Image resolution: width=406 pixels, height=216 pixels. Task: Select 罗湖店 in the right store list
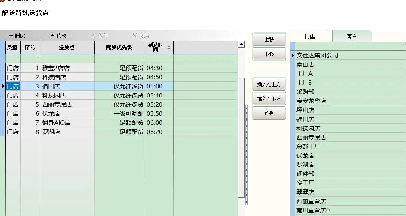pos(351,164)
